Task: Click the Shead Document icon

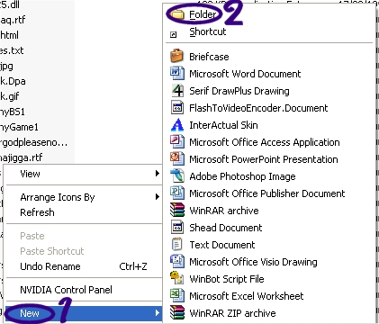Action: [177, 227]
